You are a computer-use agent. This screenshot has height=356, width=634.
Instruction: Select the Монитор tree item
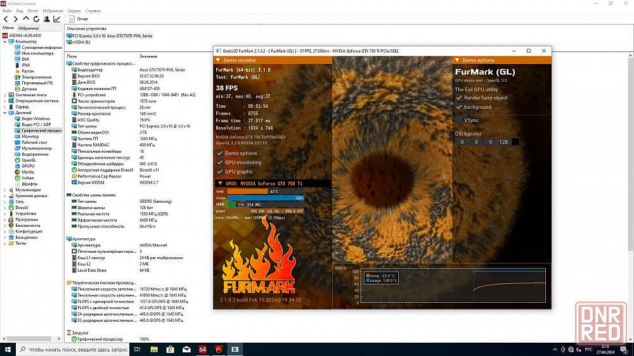point(27,137)
